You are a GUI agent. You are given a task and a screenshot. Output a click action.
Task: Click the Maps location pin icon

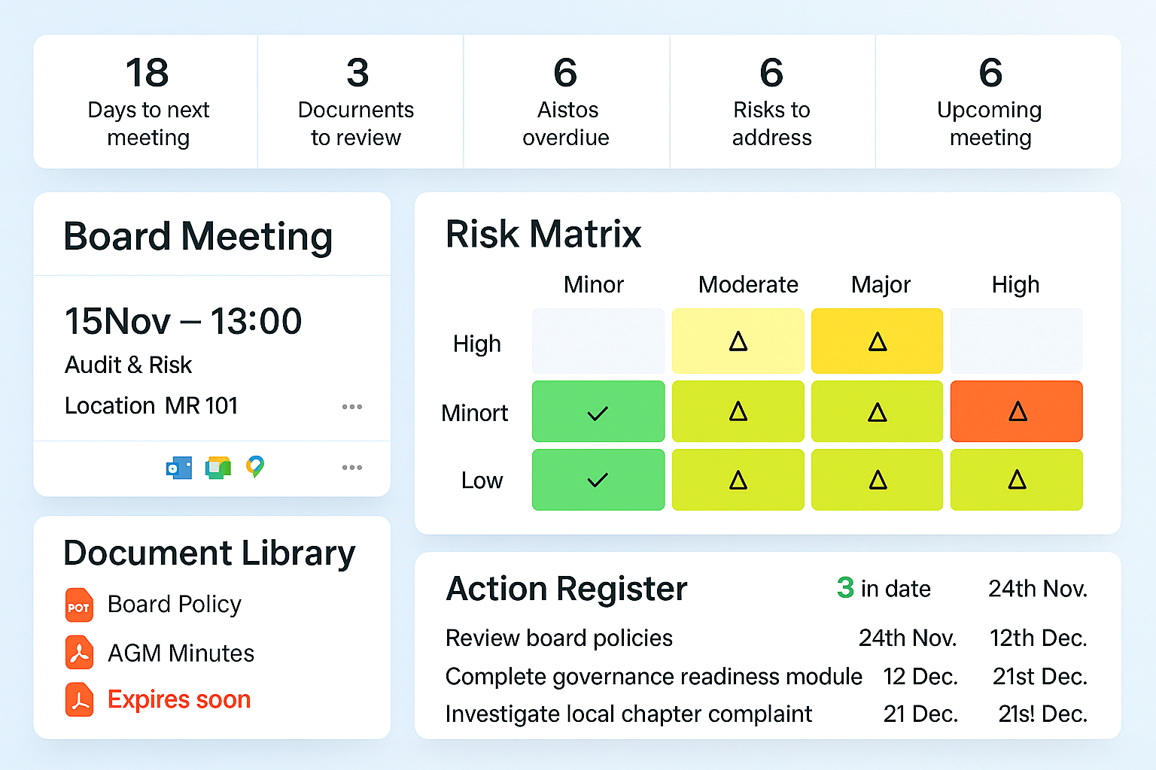point(255,467)
